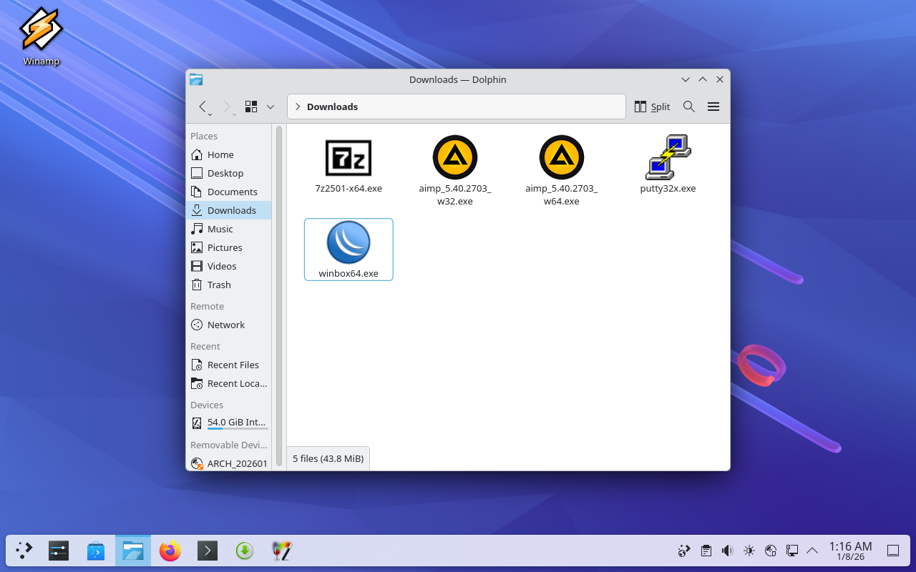The image size is (916, 572).
Task: Click the aimp_5.40.2703_w64.exe icon
Action: pos(562,157)
